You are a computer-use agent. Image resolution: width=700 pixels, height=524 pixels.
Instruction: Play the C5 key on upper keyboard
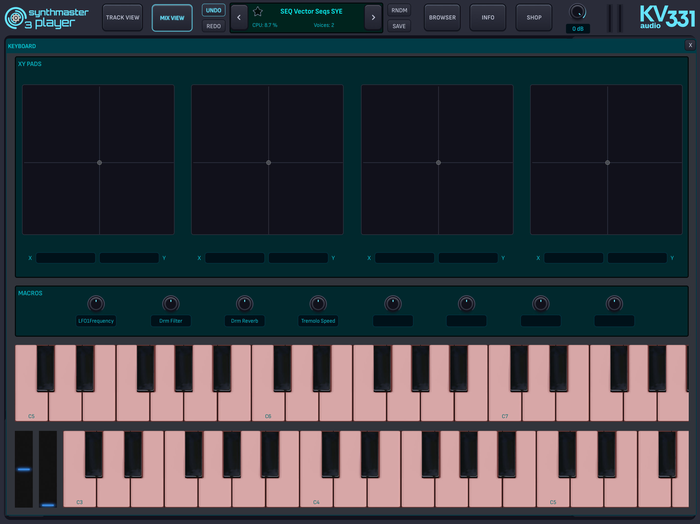31,406
